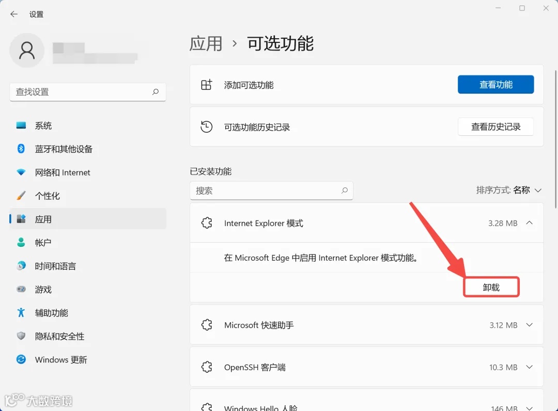
Task: Click the 3.28 MB size text
Action: pos(503,223)
